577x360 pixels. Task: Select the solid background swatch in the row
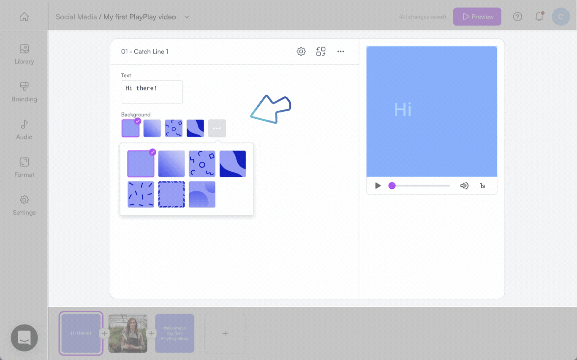131,128
